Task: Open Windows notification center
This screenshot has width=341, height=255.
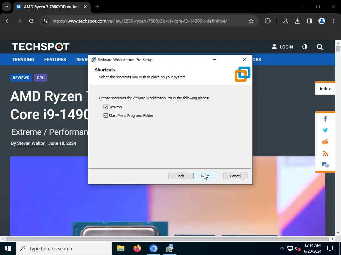Action: [x=330, y=248]
